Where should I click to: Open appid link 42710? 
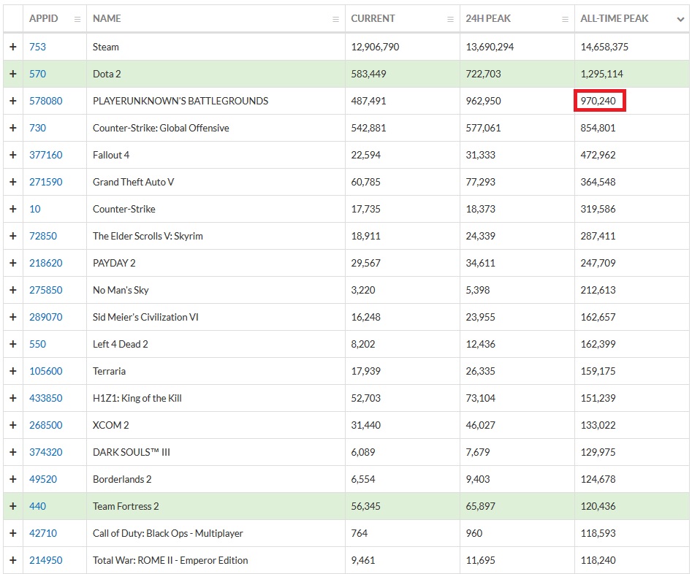pyautogui.click(x=43, y=533)
